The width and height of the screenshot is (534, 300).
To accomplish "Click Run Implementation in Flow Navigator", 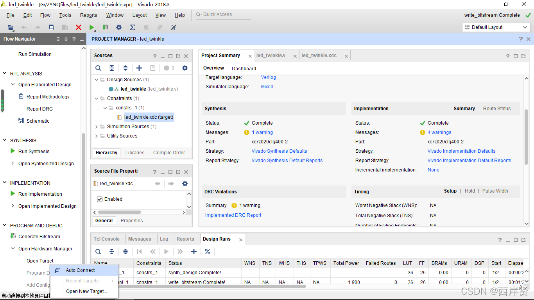I will coord(40,194).
